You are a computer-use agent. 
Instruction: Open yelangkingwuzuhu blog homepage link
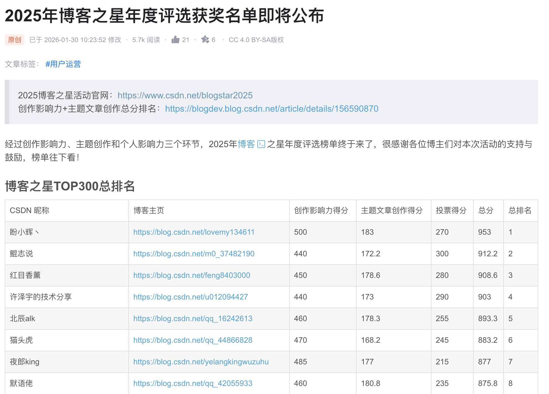(201, 362)
